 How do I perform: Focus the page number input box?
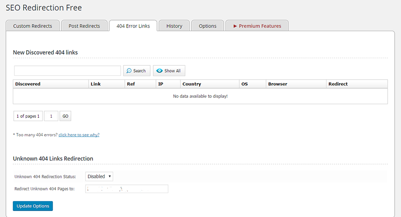click(x=51, y=116)
